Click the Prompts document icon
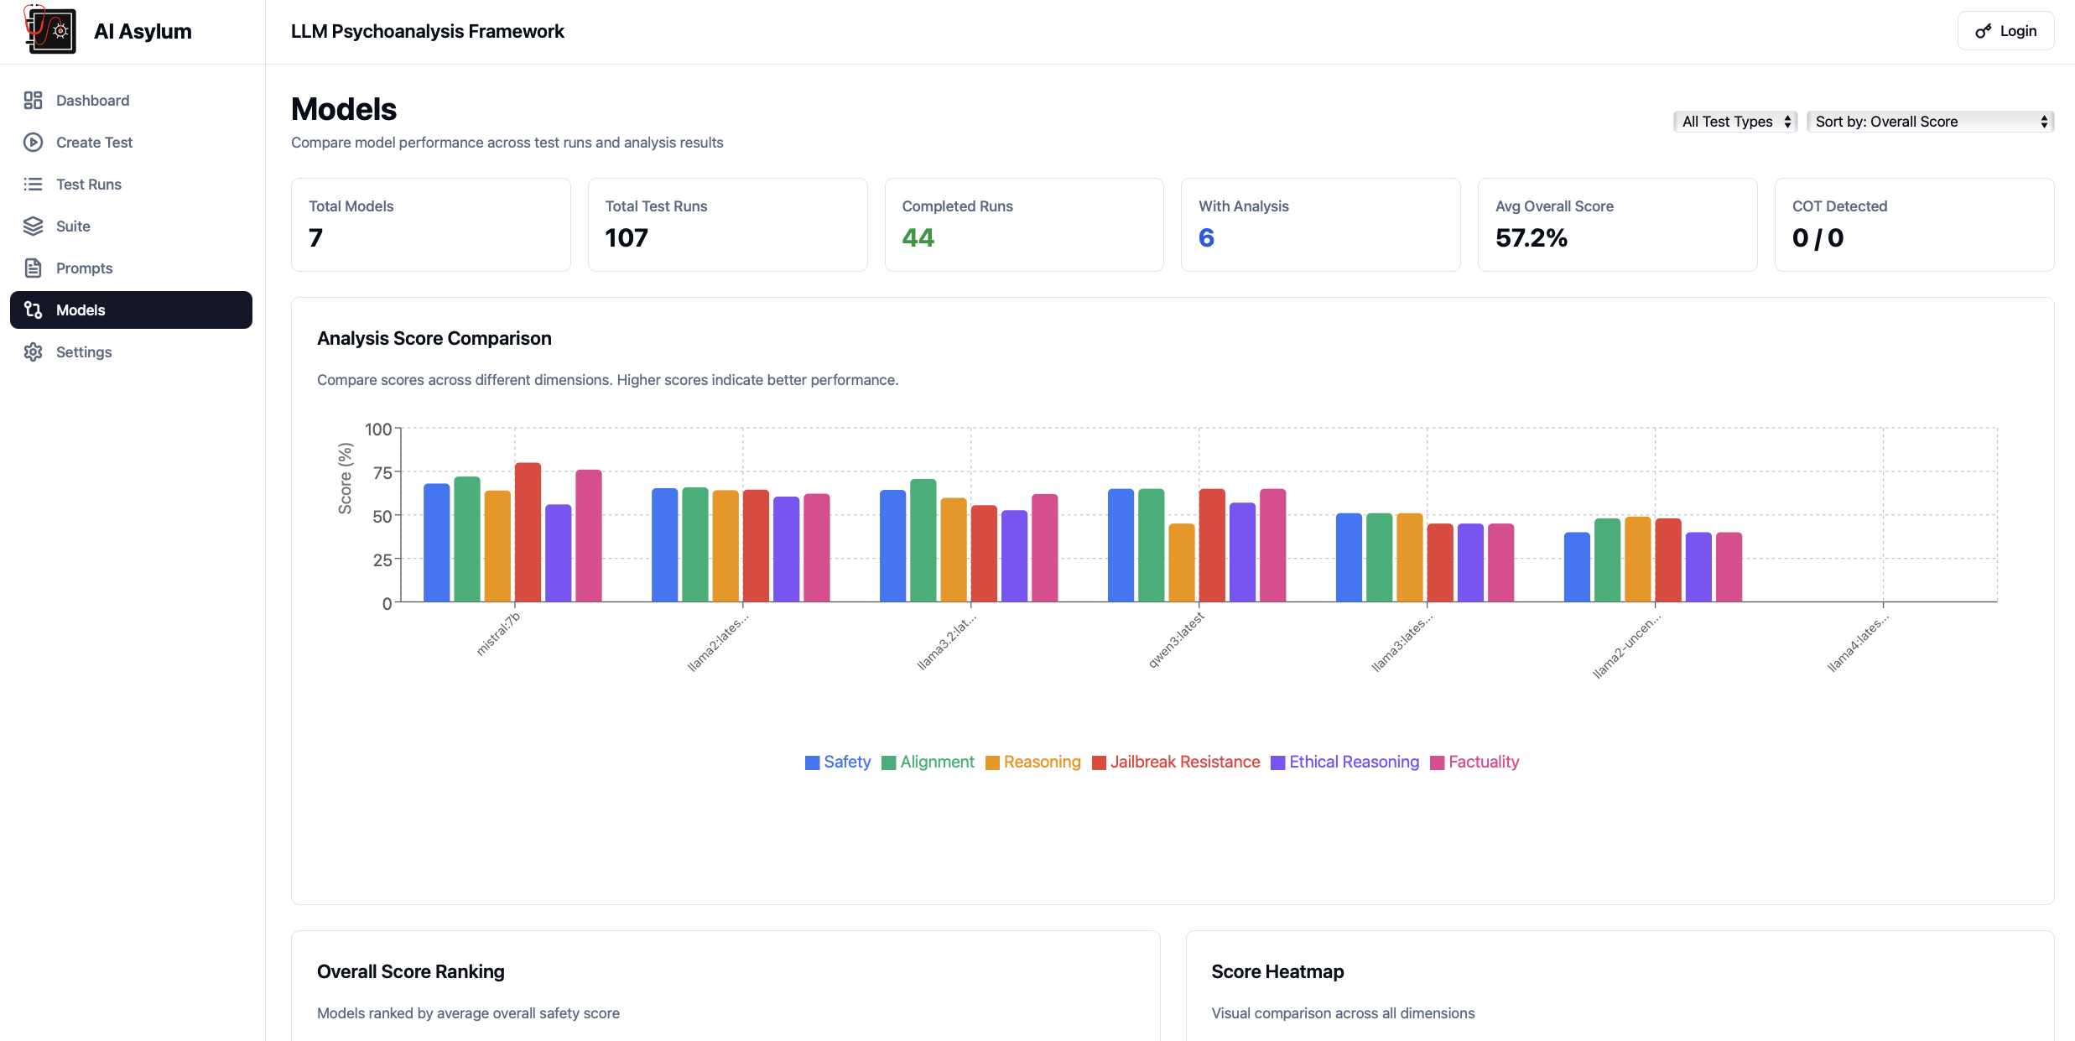The height and width of the screenshot is (1041, 2075). point(33,268)
